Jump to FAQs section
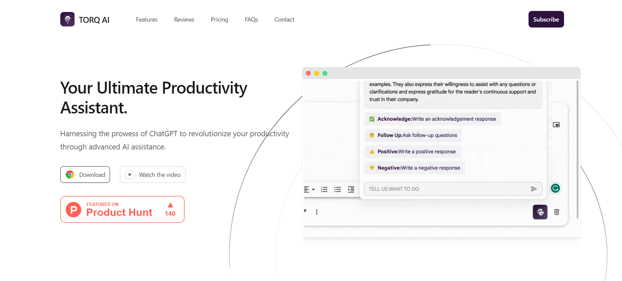622x281 pixels. tap(252, 19)
